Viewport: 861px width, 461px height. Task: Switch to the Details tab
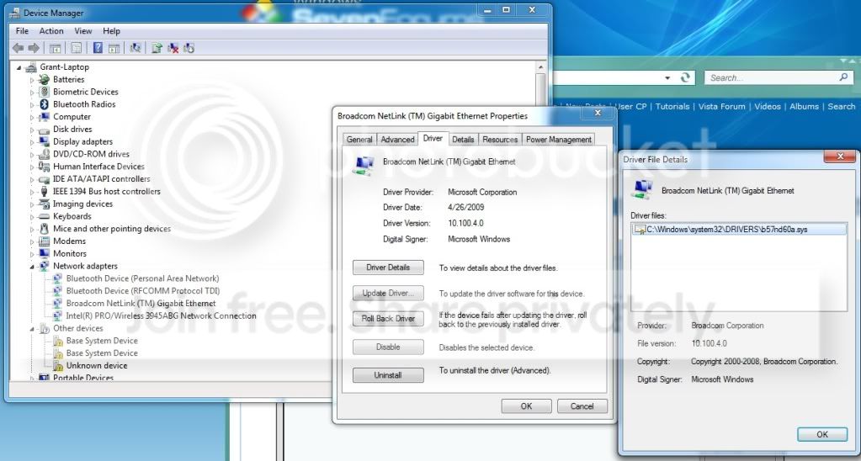coord(463,140)
